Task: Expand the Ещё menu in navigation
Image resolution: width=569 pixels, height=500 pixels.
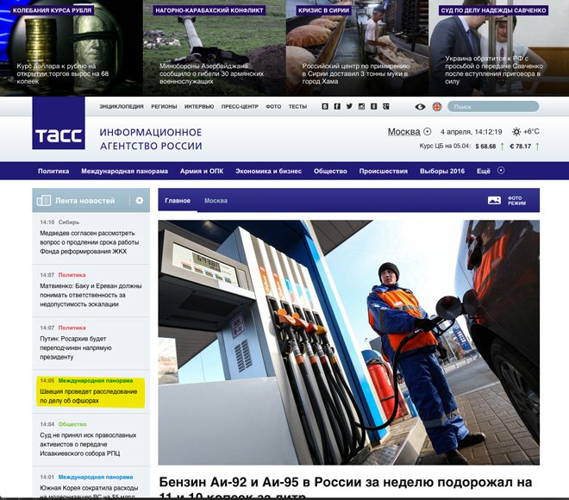Action: click(x=487, y=171)
